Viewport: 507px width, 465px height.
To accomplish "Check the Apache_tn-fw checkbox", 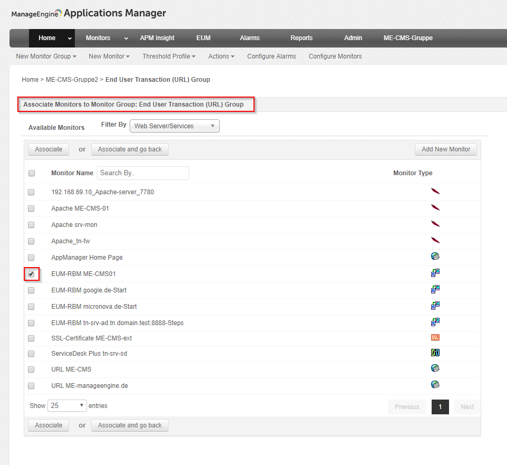I will coord(31,241).
